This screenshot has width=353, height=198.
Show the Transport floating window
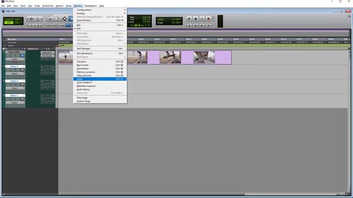click(100, 62)
